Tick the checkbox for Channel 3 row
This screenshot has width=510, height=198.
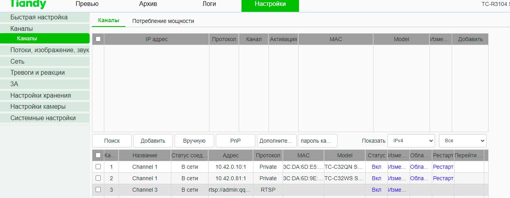tap(98, 190)
